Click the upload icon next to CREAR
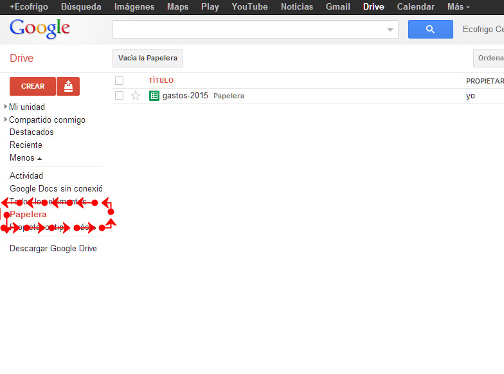This screenshot has width=504, height=374. tap(68, 86)
